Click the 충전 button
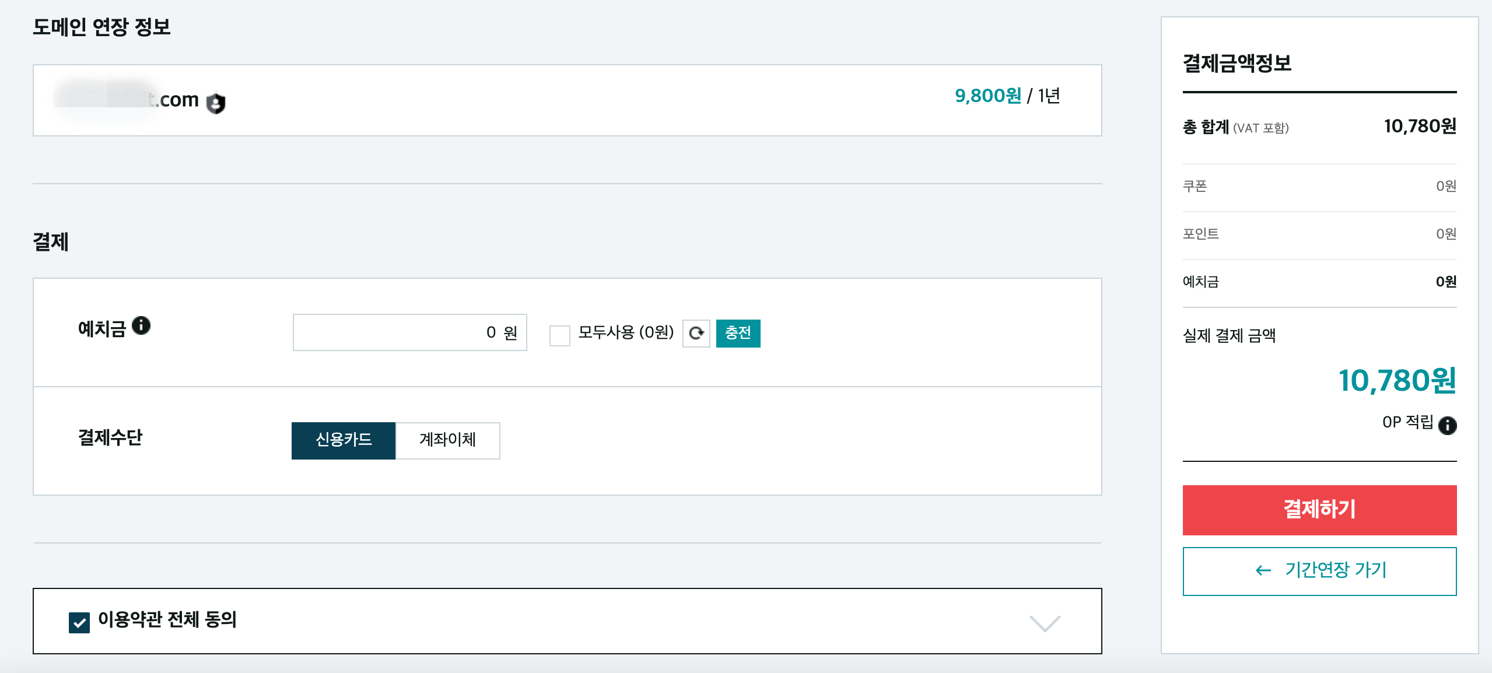Image resolution: width=1492 pixels, height=673 pixels. [738, 333]
